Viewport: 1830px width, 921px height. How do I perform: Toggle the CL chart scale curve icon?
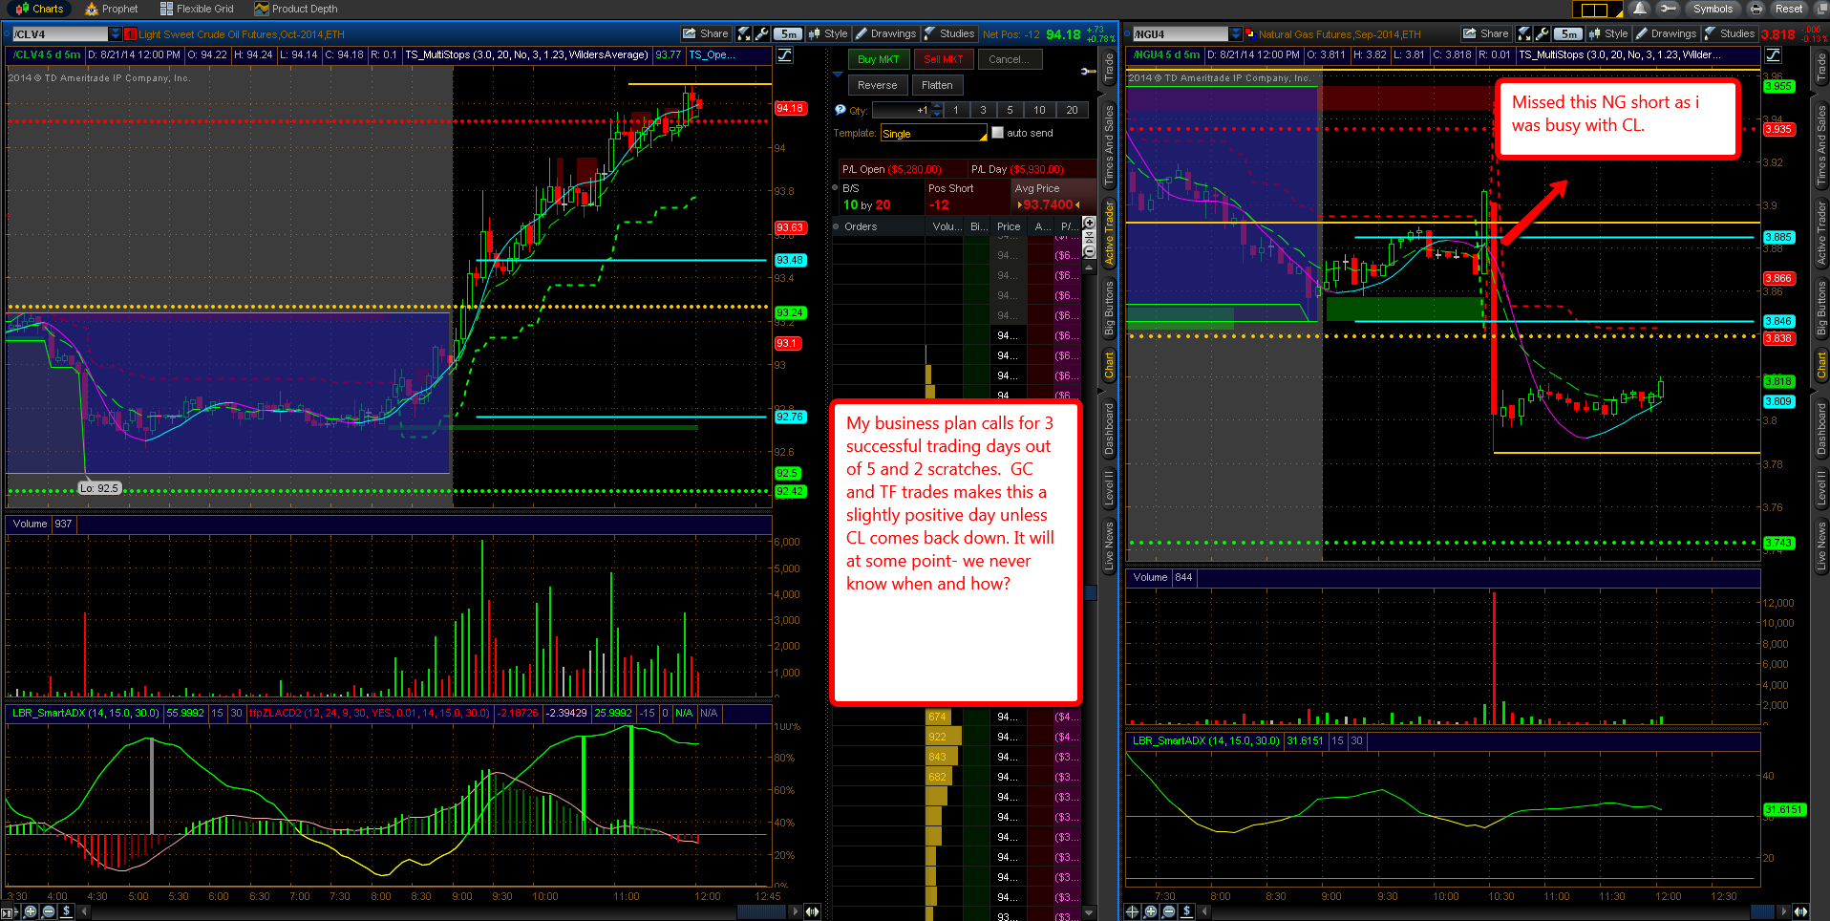click(x=785, y=55)
